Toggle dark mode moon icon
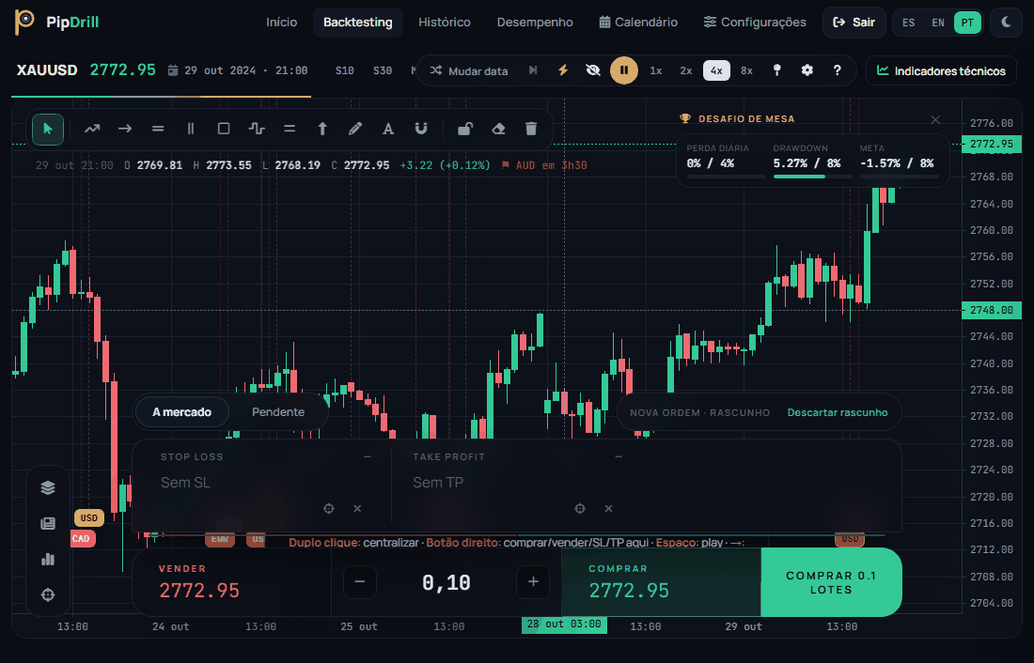This screenshot has height=663, width=1034. (x=1007, y=23)
